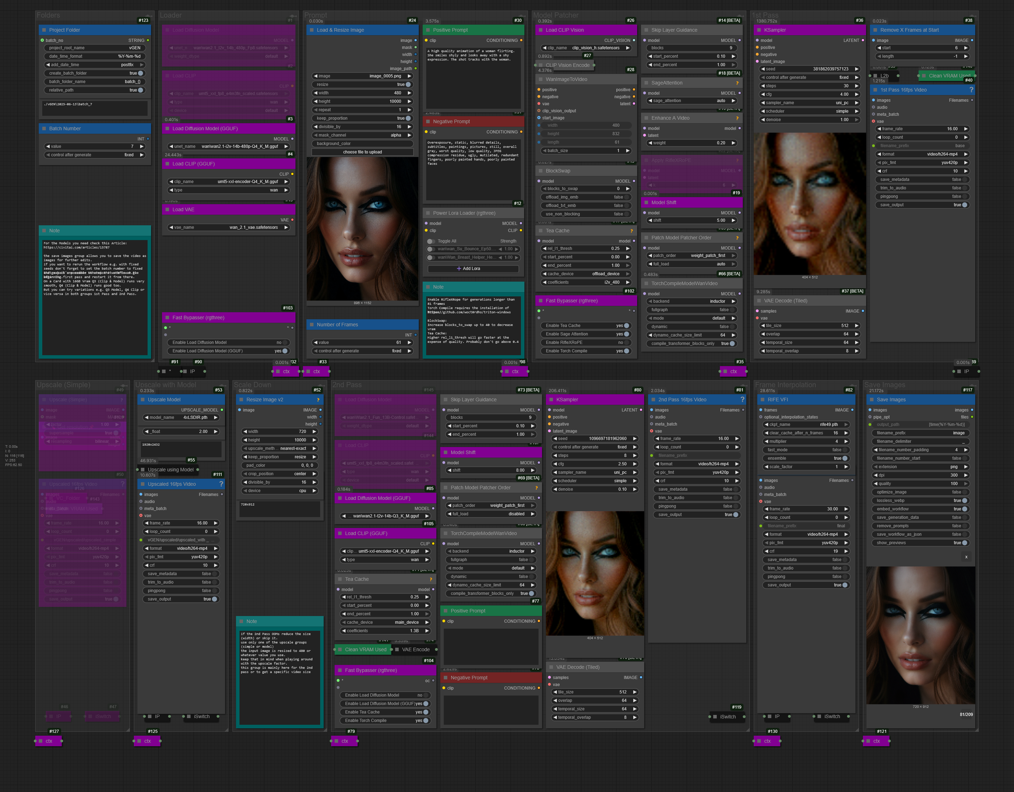The height and width of the screenshot is (792, 1014).
Task: Open the model_name 4xLSDIR.pth dropdown
Action: click(x=181, y=417)
